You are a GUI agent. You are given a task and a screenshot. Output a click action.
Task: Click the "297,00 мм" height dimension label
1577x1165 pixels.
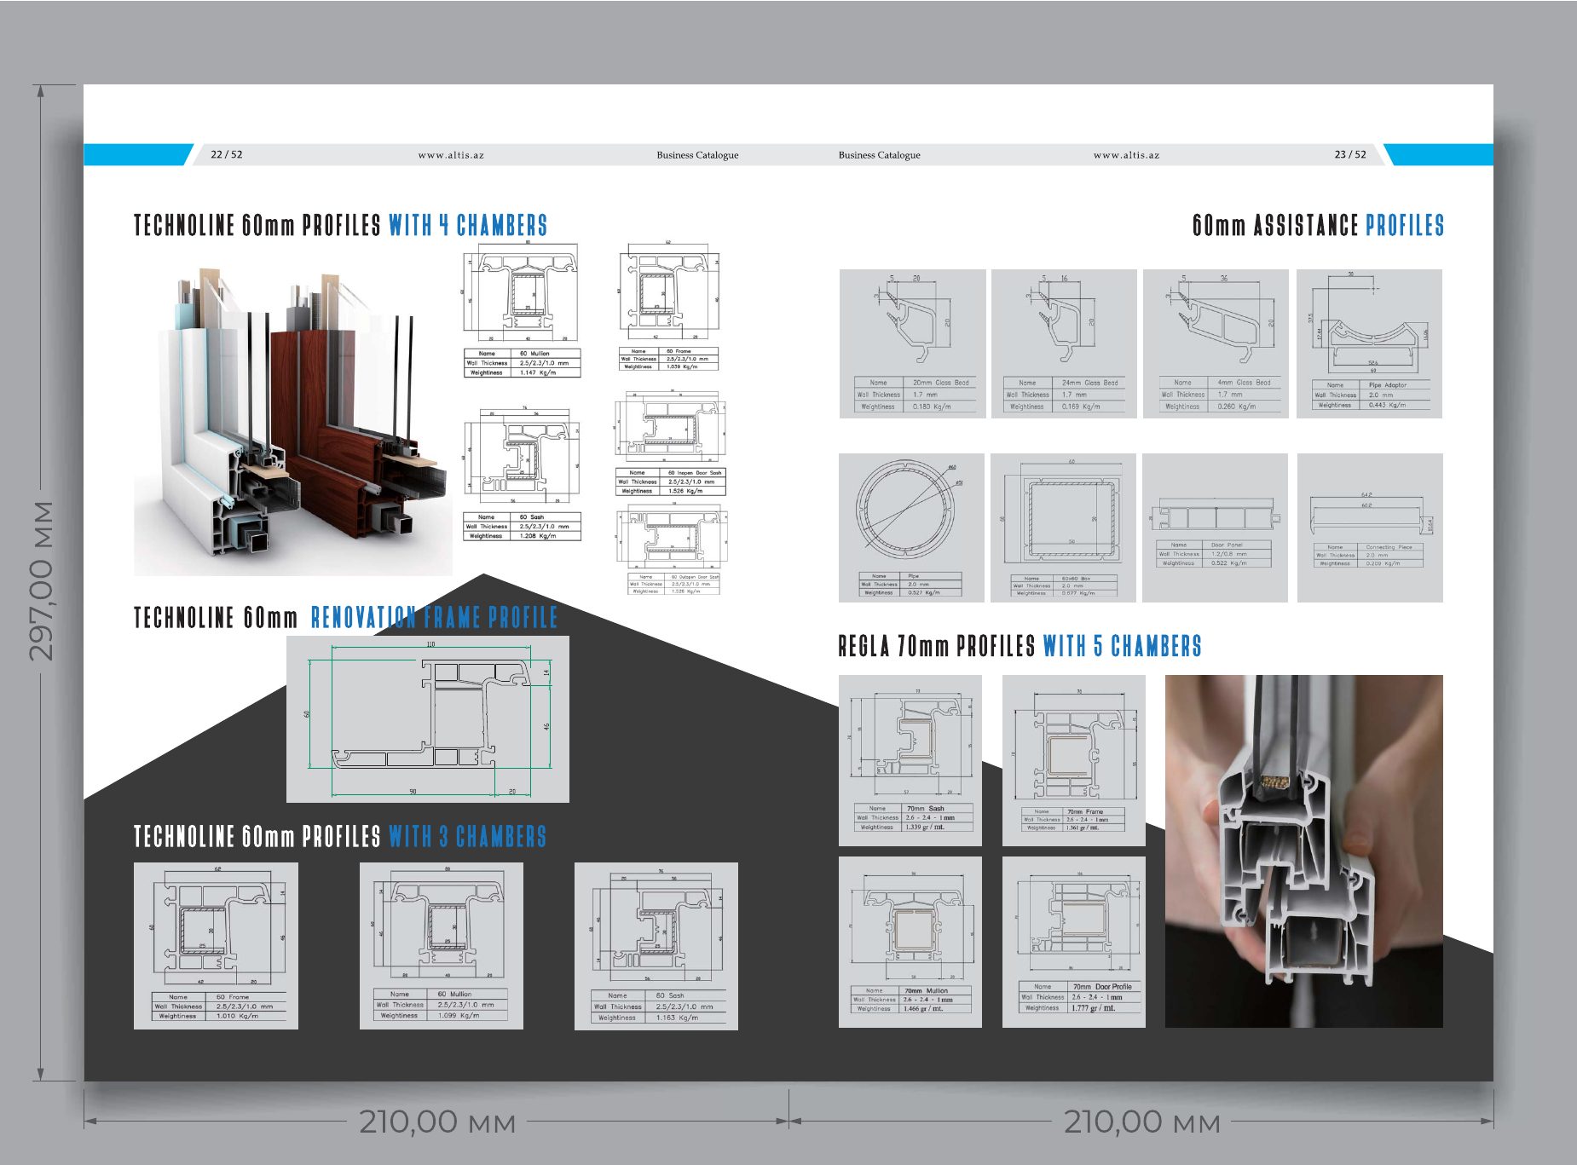(x=41, y=581)
